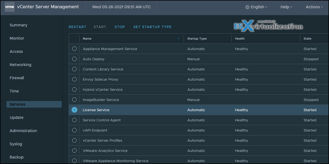Click SET STARTUP TYPE
This screenshot has width=329, height=164.
pyautogui.click(x=152, y=27)
